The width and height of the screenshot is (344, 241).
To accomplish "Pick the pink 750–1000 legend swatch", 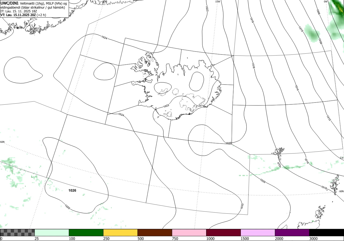I will [x=189, y=232].
